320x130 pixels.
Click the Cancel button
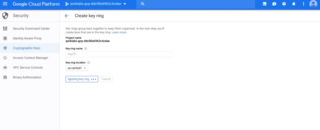pos(106,79)
